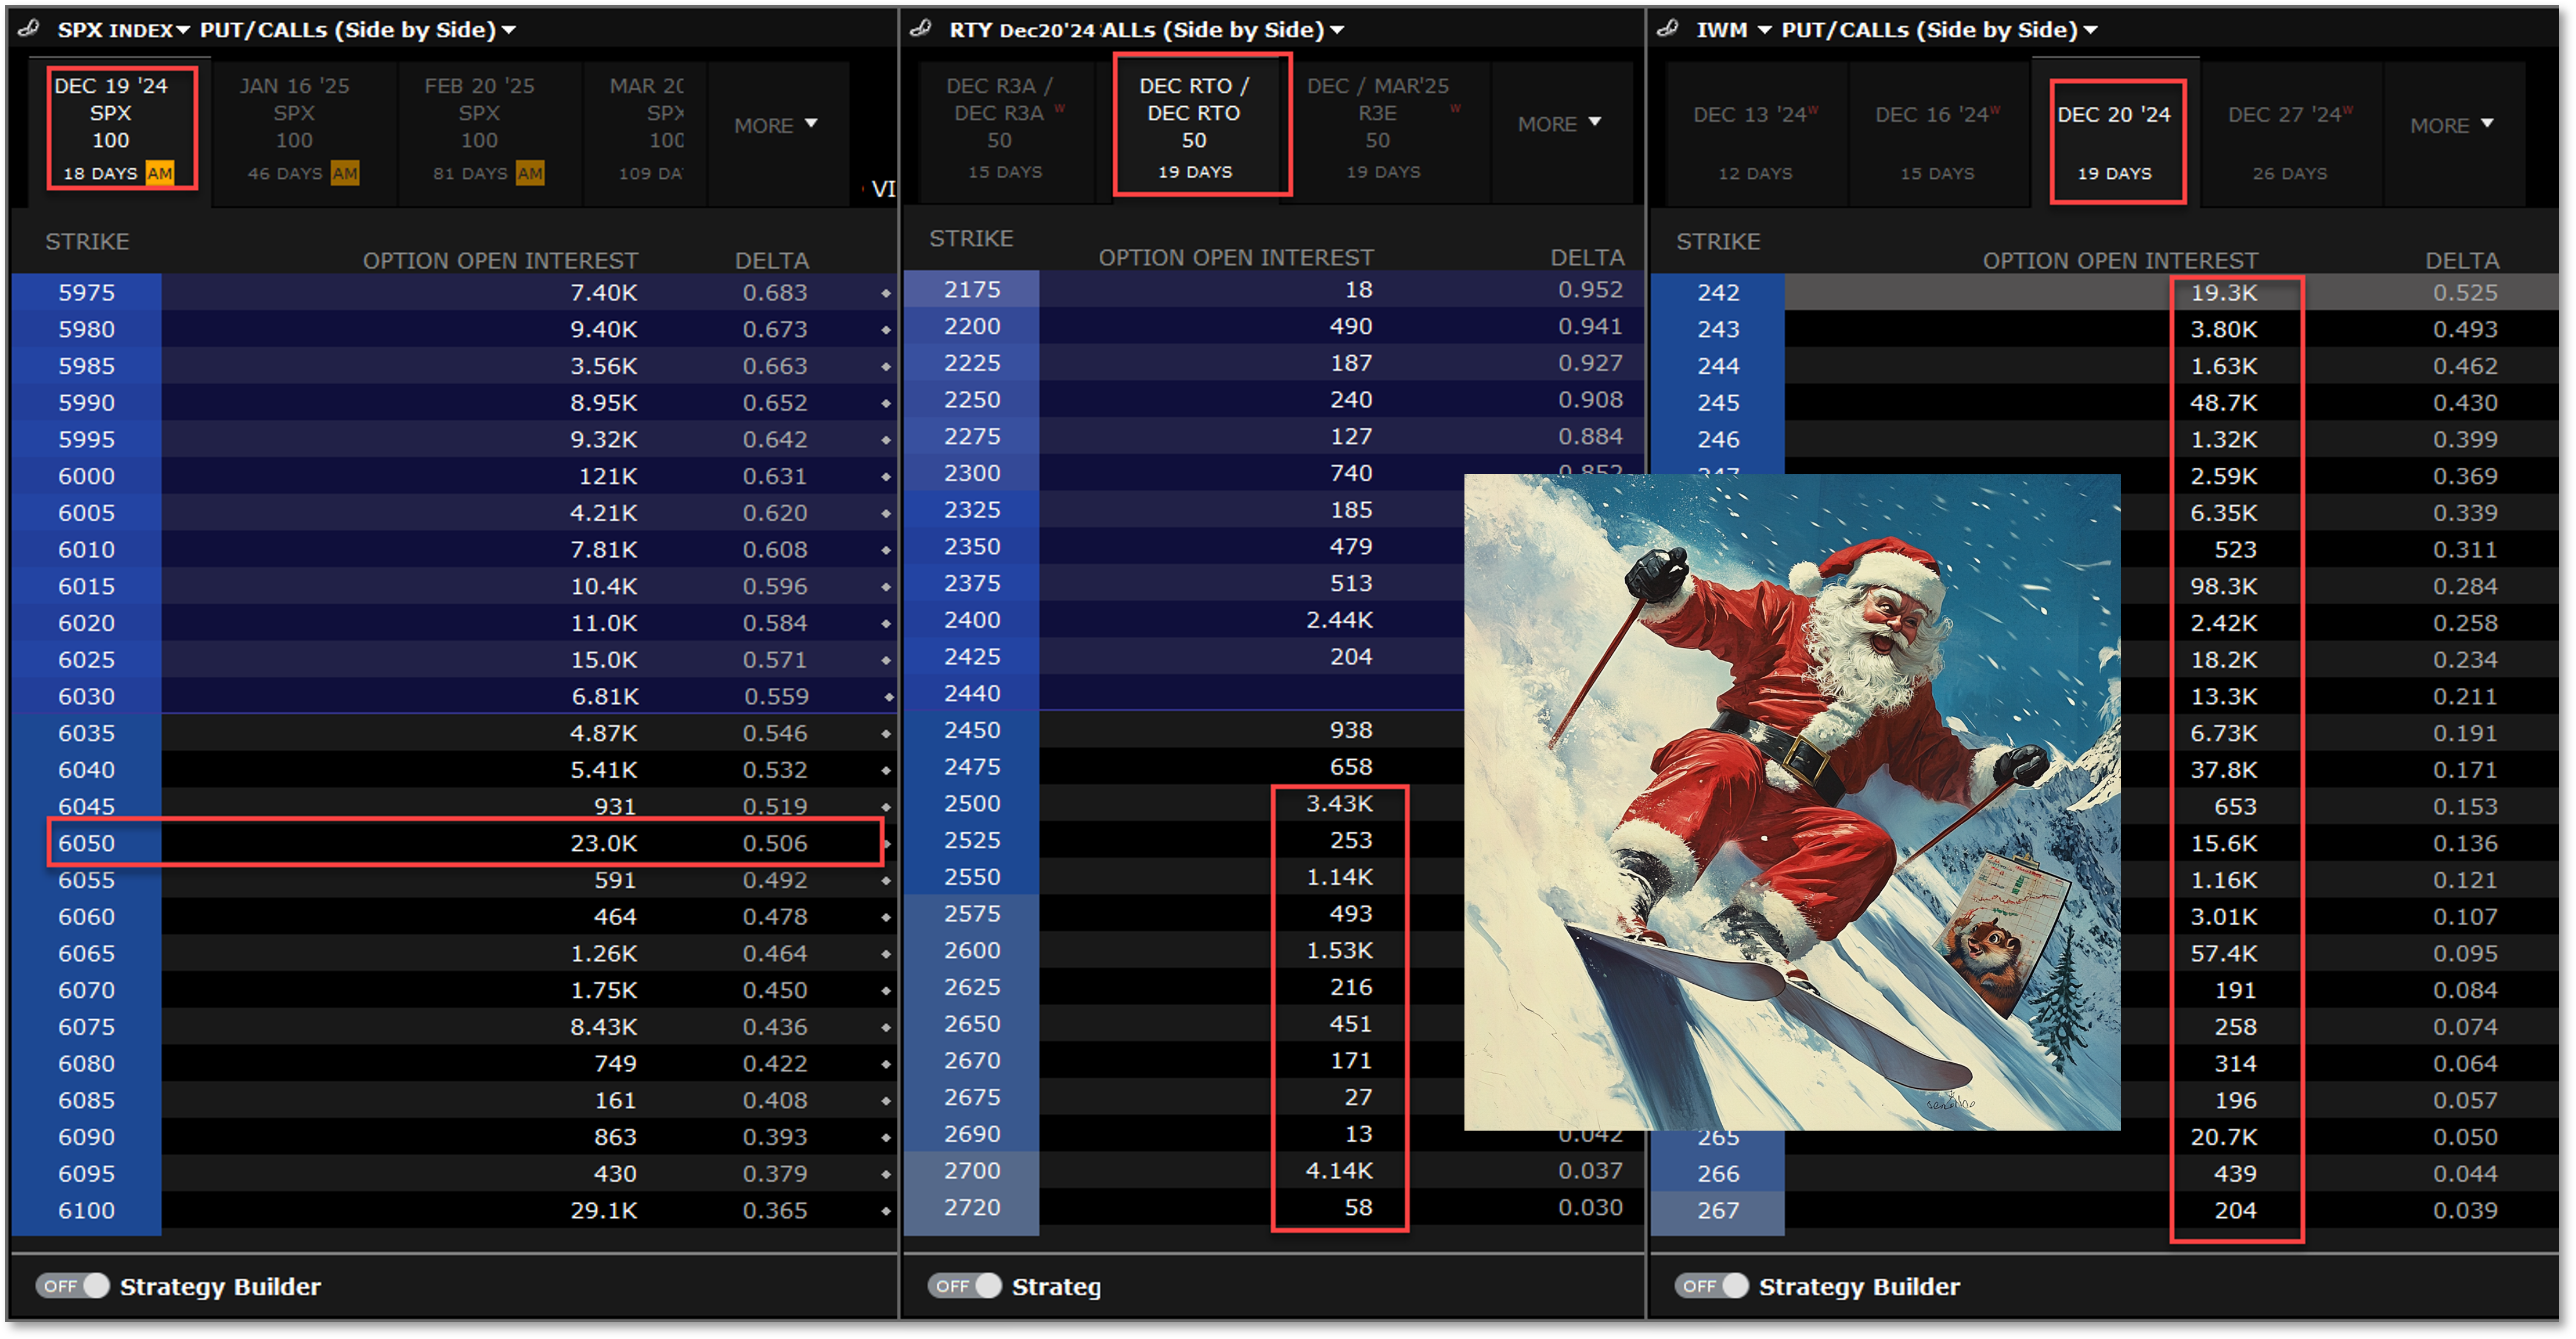Viewport: 2576px width, 1339px height.
Task: Click the diamond marker on the 6100 strike row
Action: [886, 1211]
